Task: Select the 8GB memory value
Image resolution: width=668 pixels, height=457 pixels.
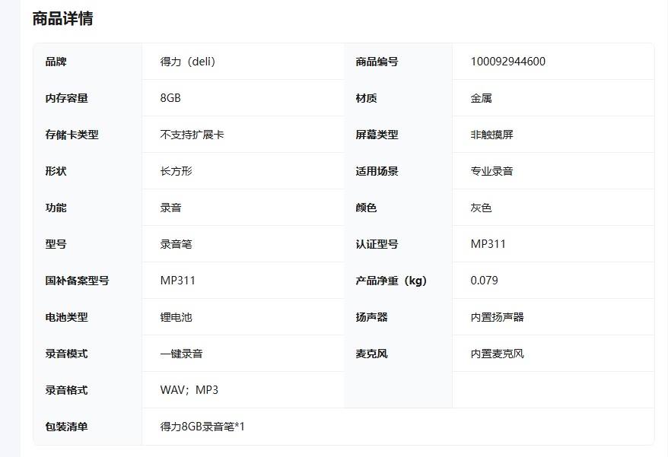Action: (x=170, y=98)
